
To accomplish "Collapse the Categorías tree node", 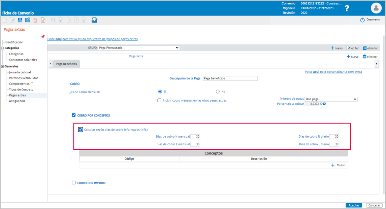I will pyautogui.click(x=3, y=48).
